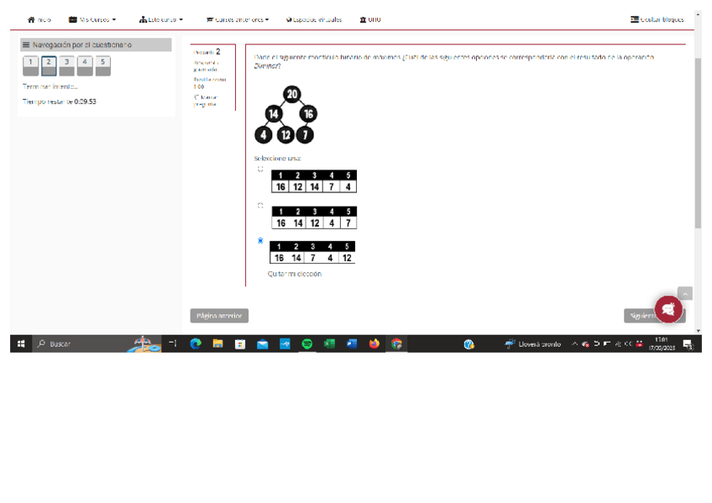Expand the Cursos anteriores dropdown

[238, 19]
